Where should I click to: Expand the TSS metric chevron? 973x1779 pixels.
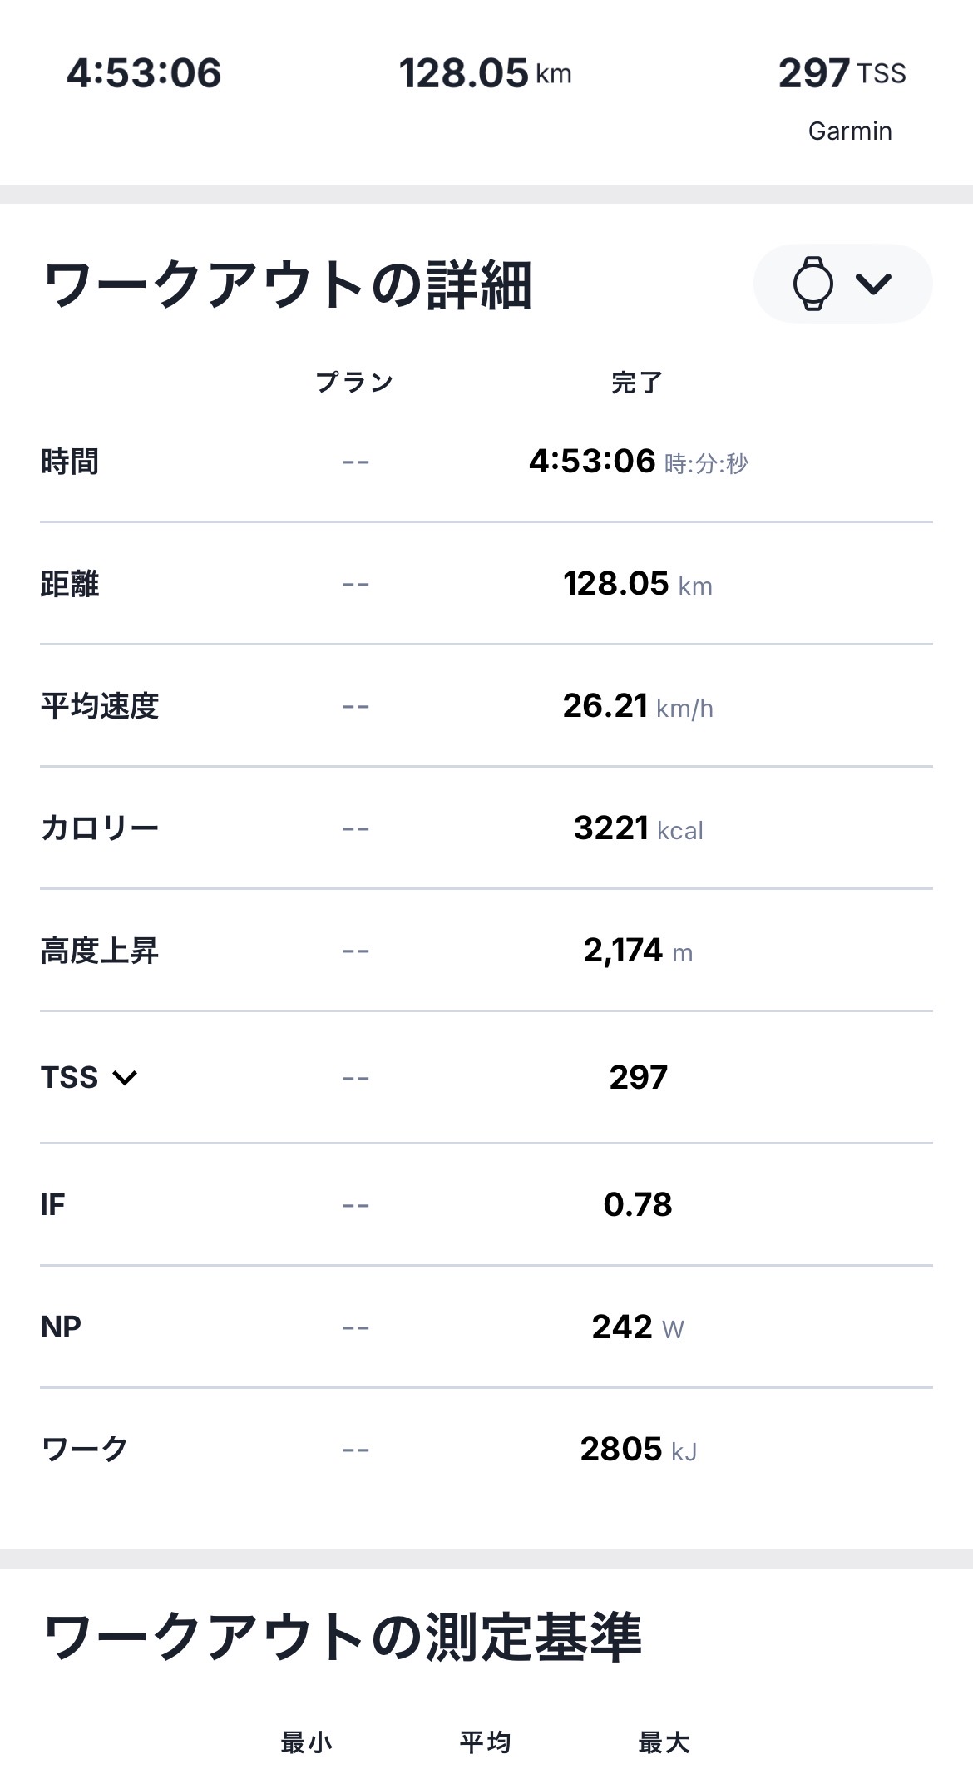125,1079
